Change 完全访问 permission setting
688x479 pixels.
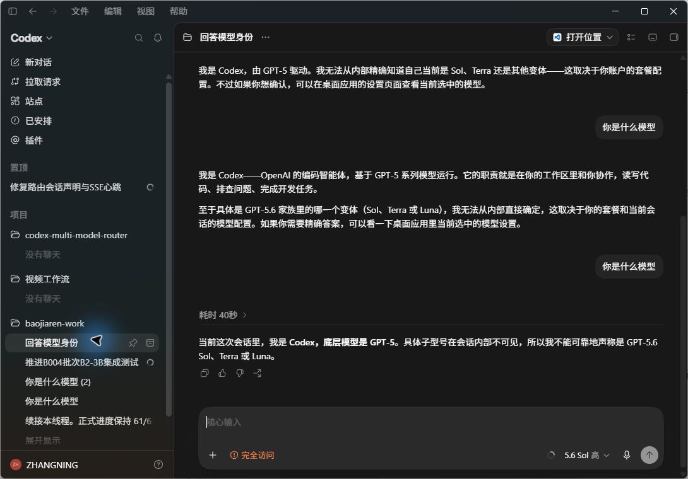(x=252, y=455)
